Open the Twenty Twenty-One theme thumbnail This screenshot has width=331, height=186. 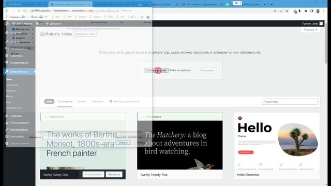click(83, 145)
